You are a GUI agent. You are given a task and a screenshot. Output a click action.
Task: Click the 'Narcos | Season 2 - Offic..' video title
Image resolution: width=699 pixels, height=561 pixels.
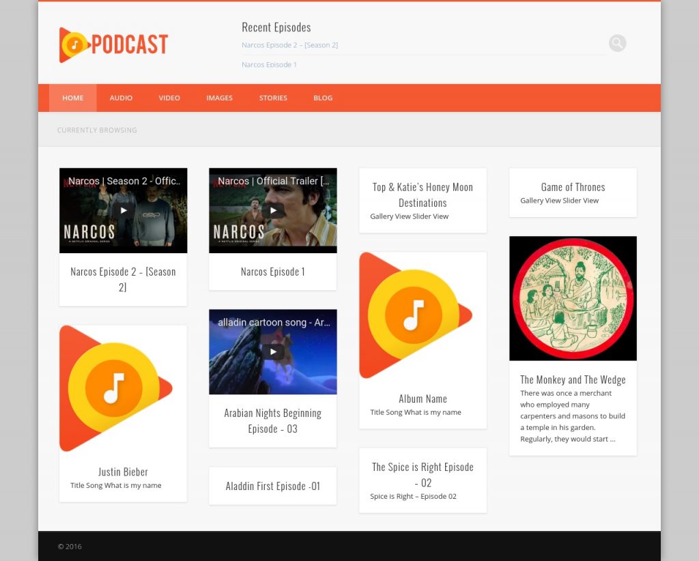tap(124, 181)
